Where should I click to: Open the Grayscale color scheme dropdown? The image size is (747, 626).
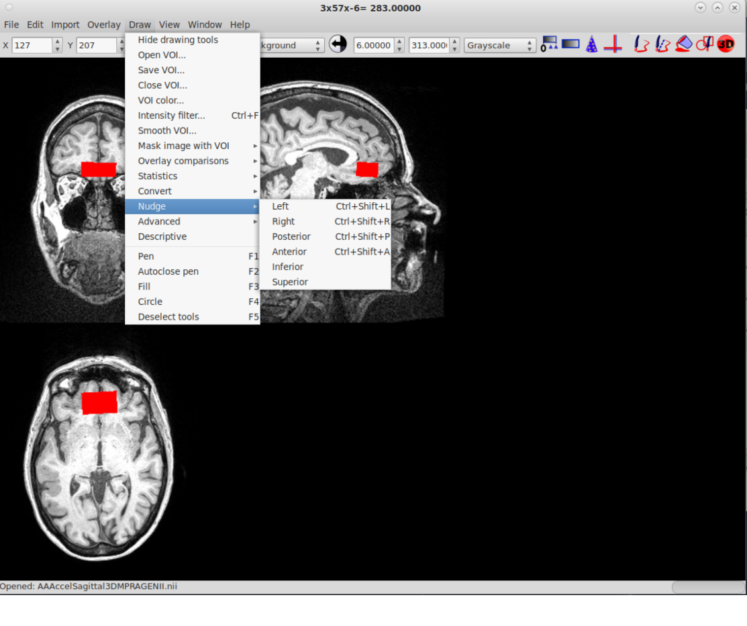point(500,46)
